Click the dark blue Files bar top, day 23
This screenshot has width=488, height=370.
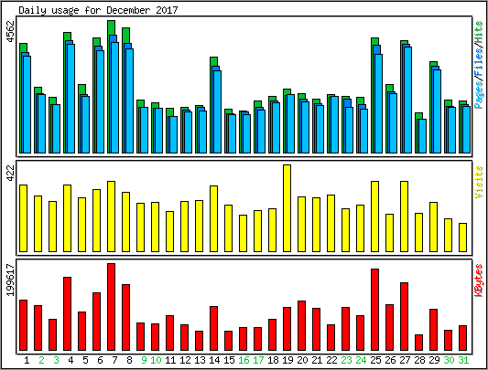coord(347,103)
